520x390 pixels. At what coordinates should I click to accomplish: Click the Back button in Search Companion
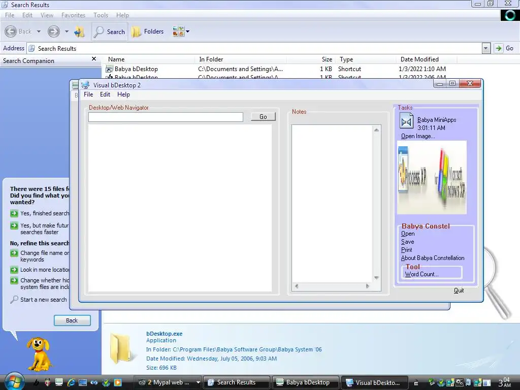[72, 320]
